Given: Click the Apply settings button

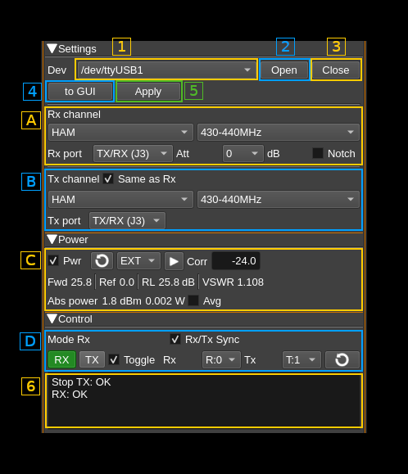Looking at the screenshot, I should 148,92.
